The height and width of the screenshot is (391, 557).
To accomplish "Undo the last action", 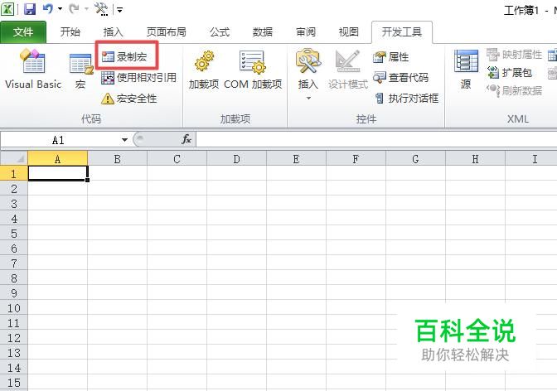I will 47,9.
